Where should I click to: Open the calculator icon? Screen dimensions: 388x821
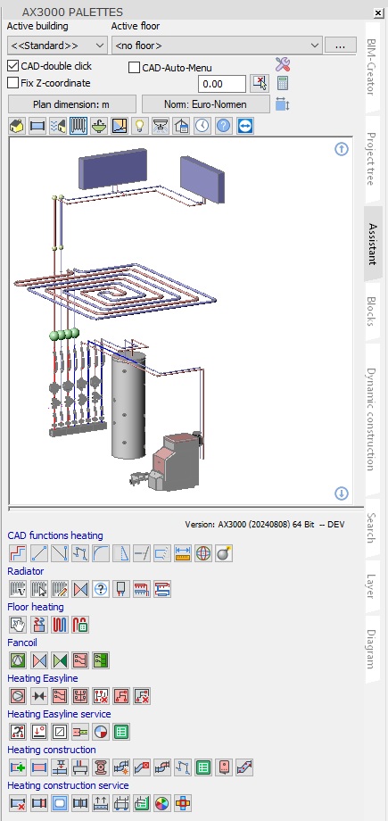283,83
